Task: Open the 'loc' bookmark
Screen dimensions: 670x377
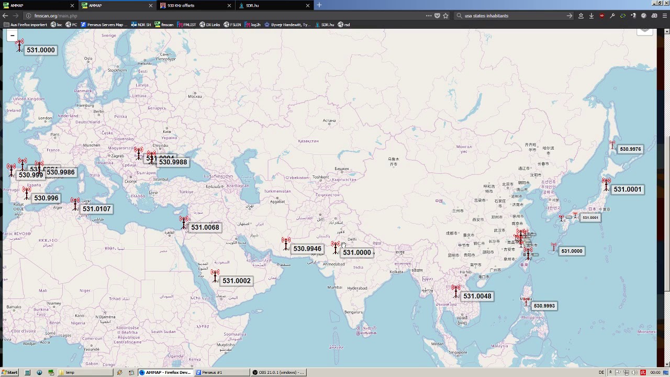Action: click(x=57, y=25)
